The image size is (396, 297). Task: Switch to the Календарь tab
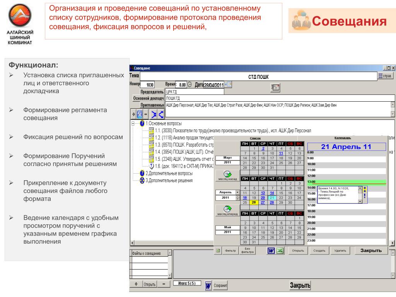343,138
